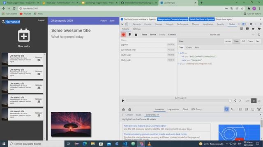Click the Twitter bird icon
263x147 pixels.
(253, 29)
